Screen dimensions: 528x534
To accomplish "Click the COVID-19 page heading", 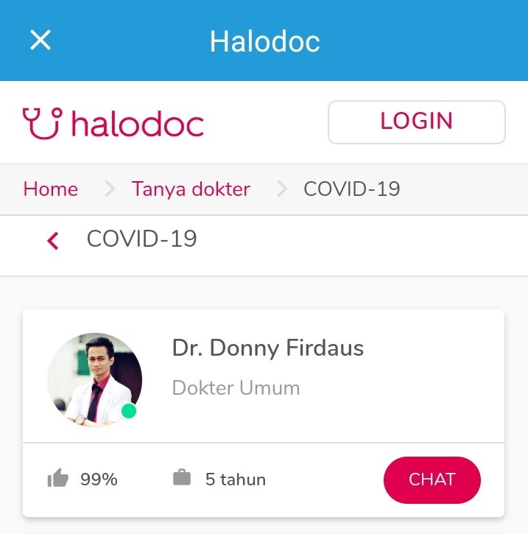I will coord(141,239).
